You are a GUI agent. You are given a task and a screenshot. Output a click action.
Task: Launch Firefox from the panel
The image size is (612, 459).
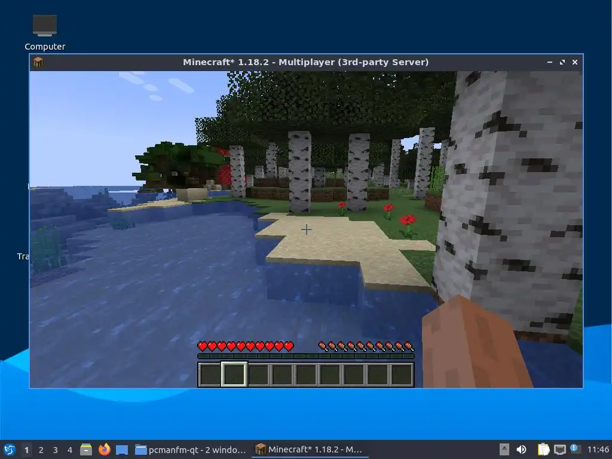[x=104, y=449]
